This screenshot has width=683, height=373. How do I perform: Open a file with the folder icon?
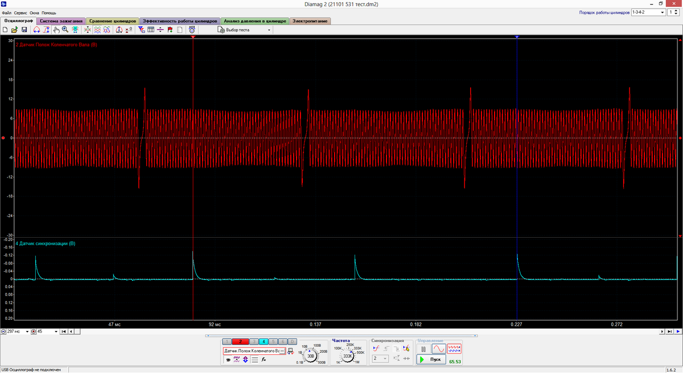pos(14,30)
